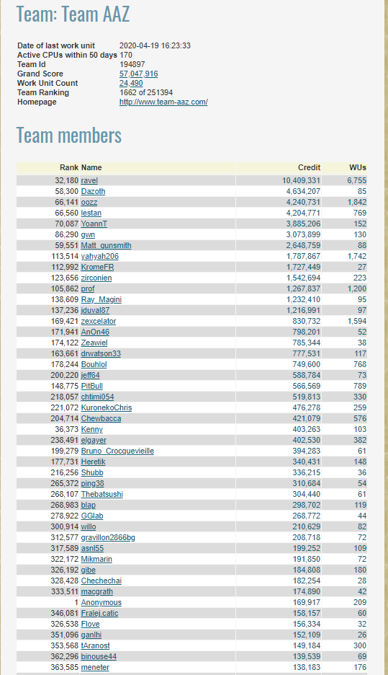Click the asnl55 link
The width and height of the screenshot is (388, 675).
92,548
